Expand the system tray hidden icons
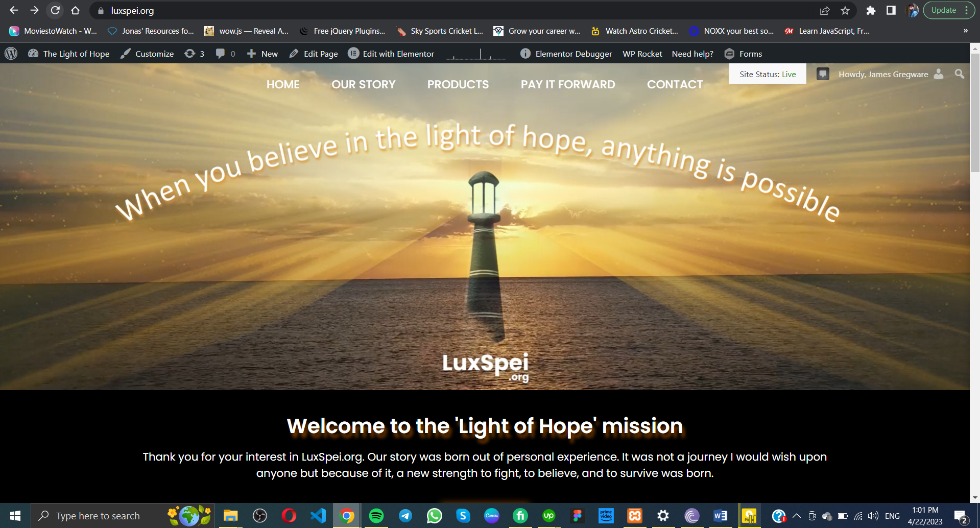Image resolution: width=980 pixels, height=528 pixels. tap(796, 516)
